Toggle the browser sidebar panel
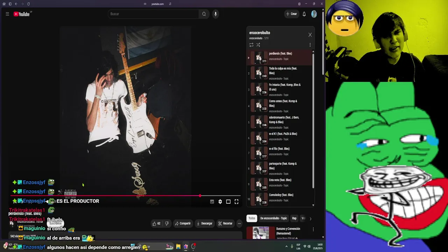Screen dimensions: 448x252 pos(10,4)
